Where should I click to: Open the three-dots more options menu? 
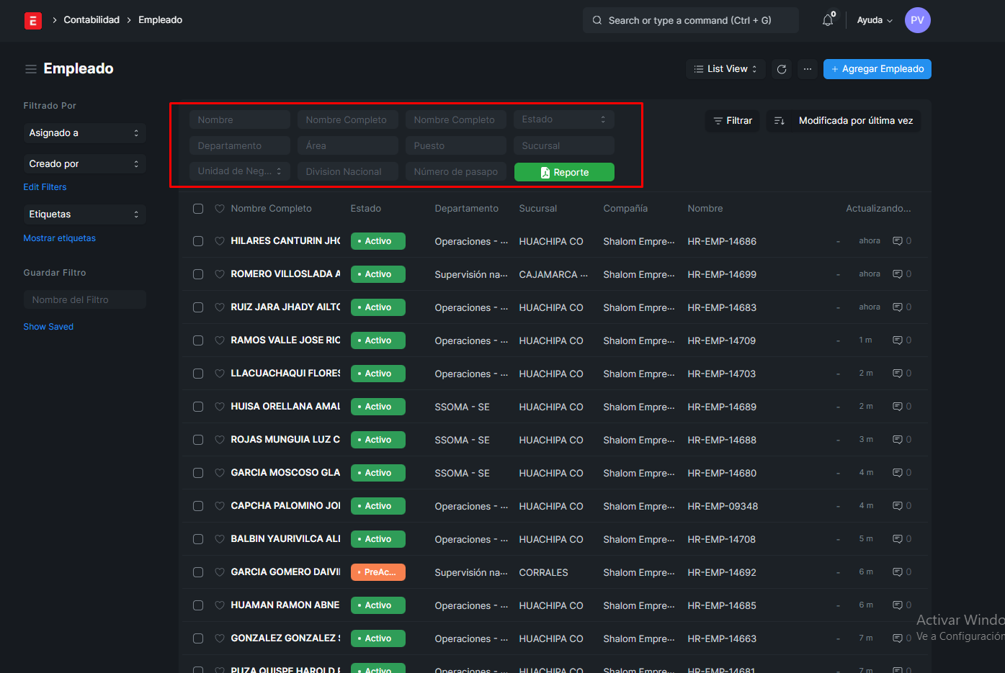coord(808,69)
